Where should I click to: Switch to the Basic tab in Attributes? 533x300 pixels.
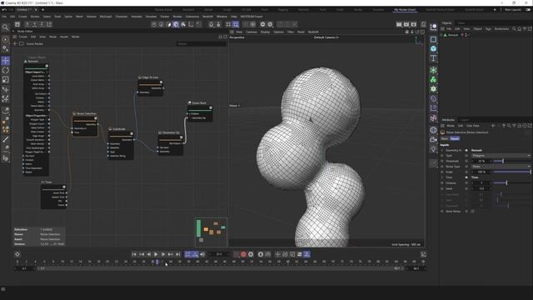coord(445,138)
